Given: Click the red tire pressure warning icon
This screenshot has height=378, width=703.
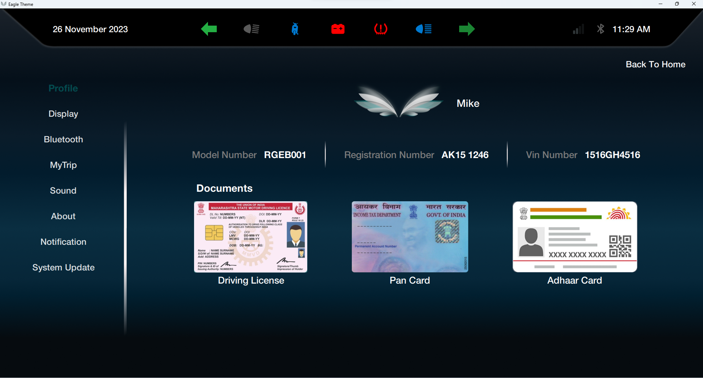Looking at the screenshot, I should coord(381,29).
